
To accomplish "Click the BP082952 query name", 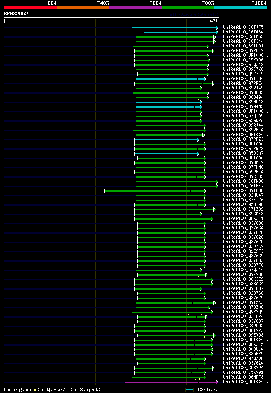I will point(16,14).
